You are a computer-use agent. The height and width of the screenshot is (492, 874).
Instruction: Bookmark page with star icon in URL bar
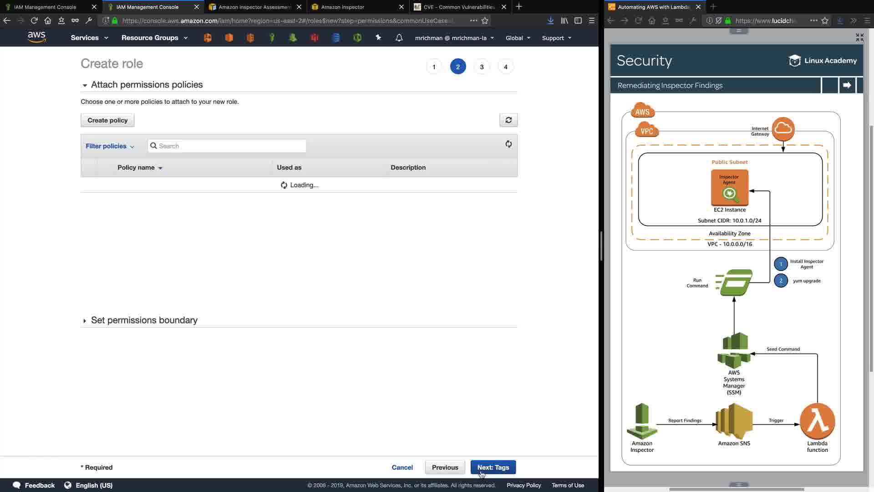(x=485, y=20)
